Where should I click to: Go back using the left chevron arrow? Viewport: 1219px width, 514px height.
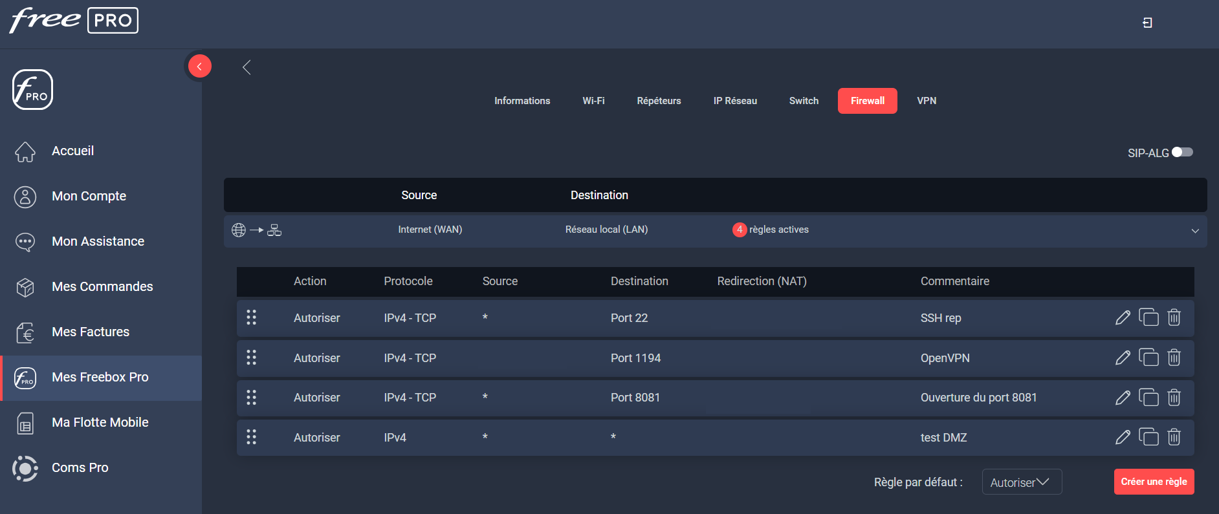247,67
